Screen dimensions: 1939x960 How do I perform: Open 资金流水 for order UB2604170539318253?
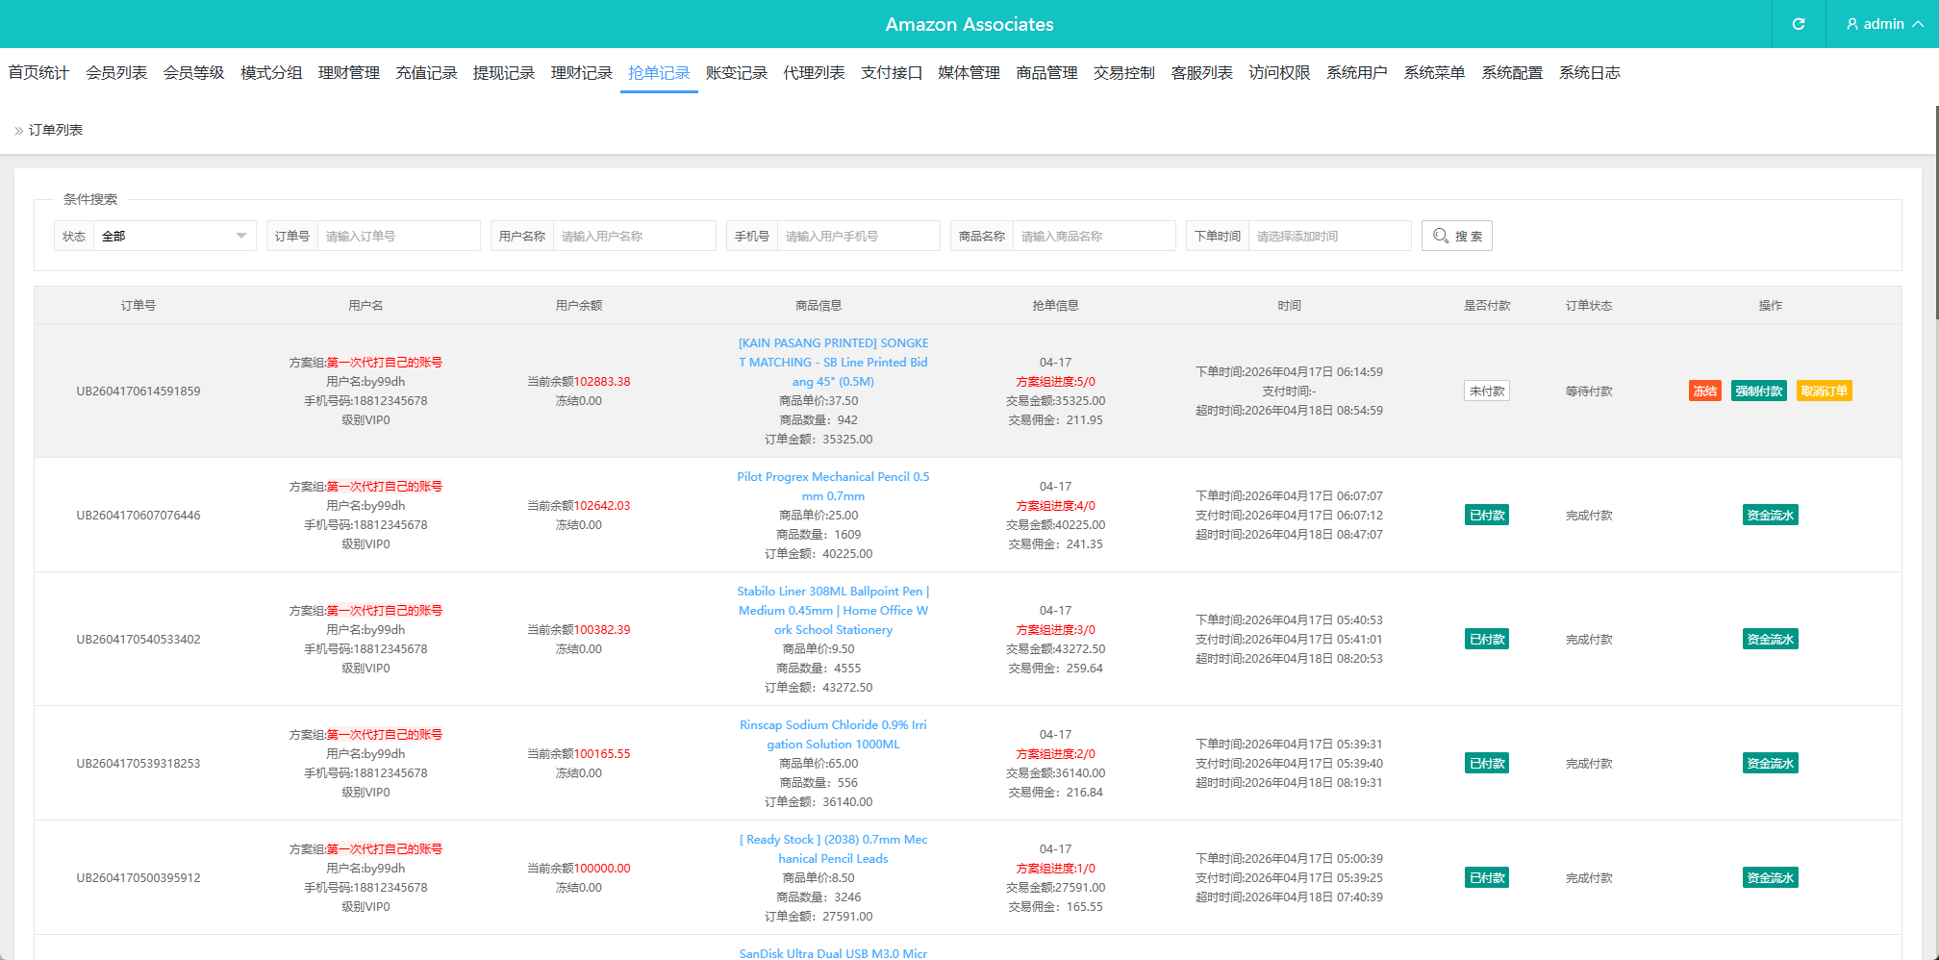tap(1770, 763)
